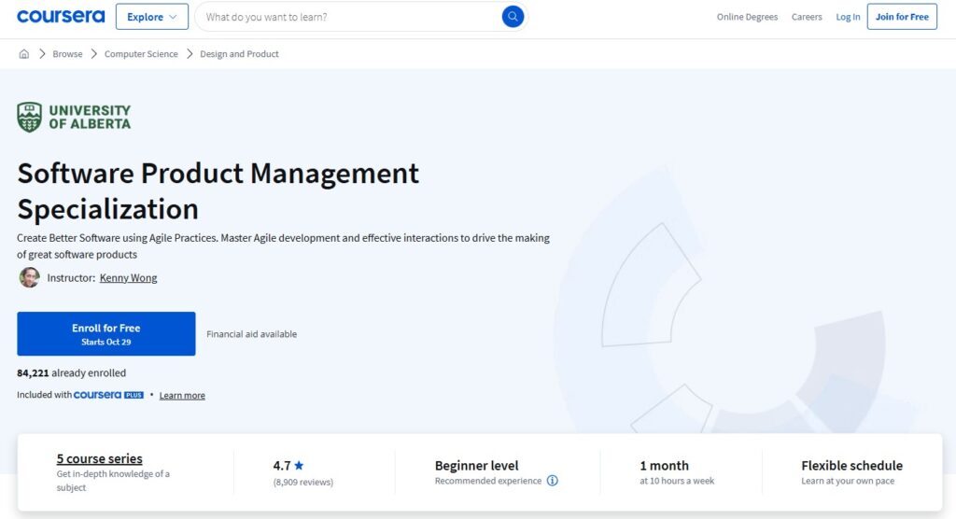Open the Browse breadcrumb
Screen dimensions: 956x519
click(67, 53)
